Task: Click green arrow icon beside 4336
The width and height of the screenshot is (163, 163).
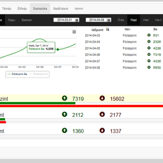Action: click(149, 61)
